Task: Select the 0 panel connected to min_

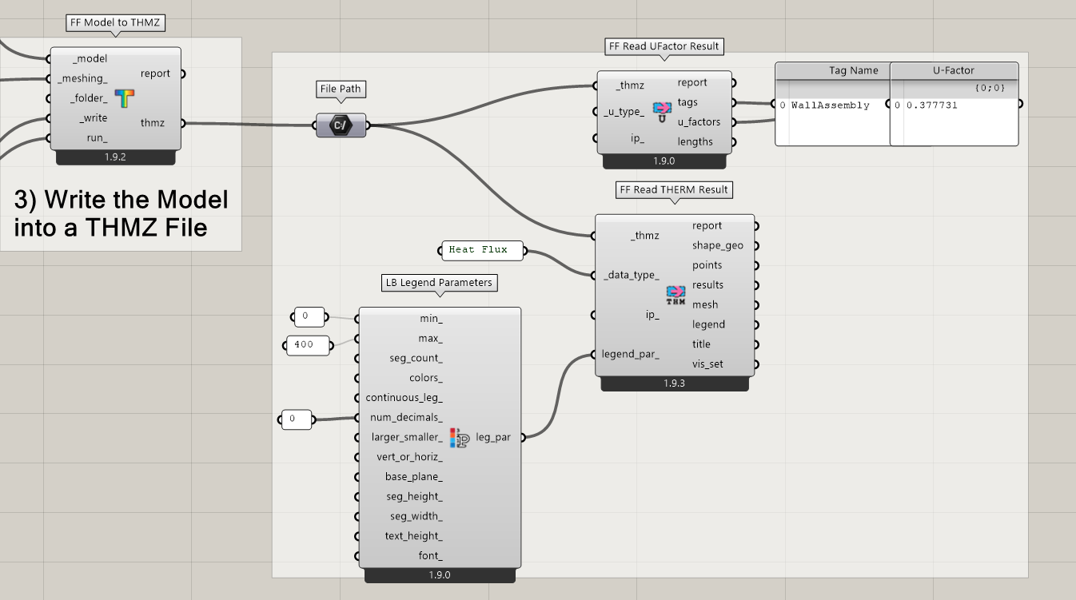Action: [x=309, y=317]
